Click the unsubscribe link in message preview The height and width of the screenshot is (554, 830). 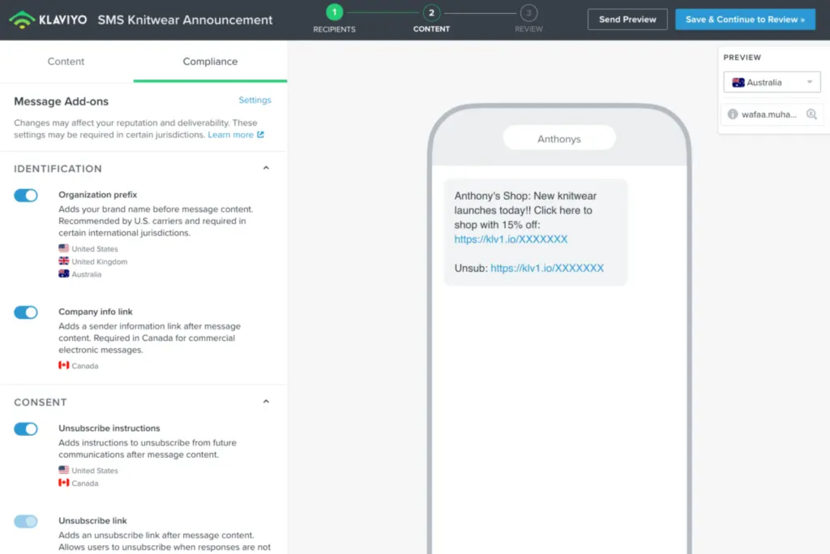[x=547, y=268]
